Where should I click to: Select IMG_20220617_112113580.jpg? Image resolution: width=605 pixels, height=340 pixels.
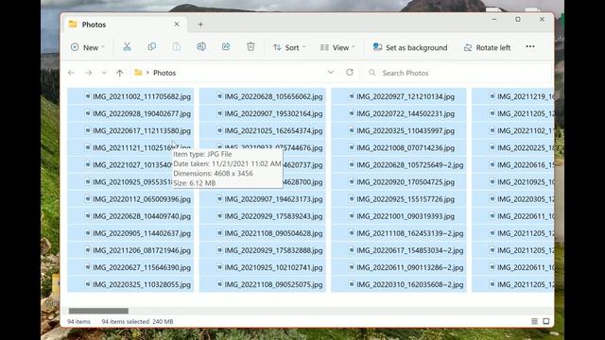(x=130, y=130)
